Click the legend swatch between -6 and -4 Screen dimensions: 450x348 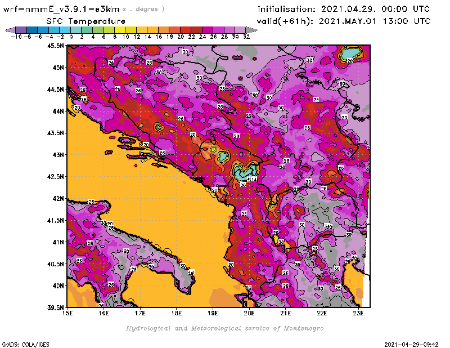pyautogui.click(x=43, y=30)
